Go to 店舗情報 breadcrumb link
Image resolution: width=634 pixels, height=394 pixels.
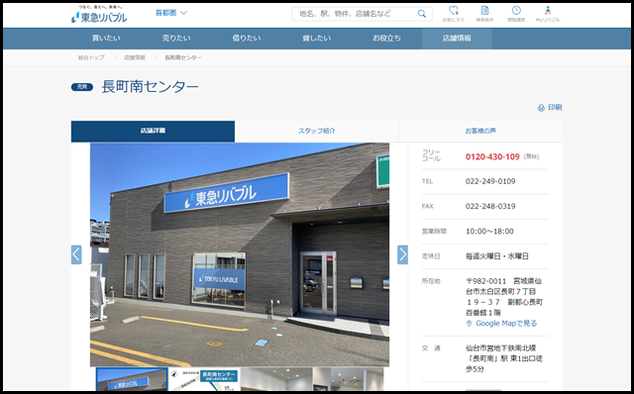[x=135, y=57]
